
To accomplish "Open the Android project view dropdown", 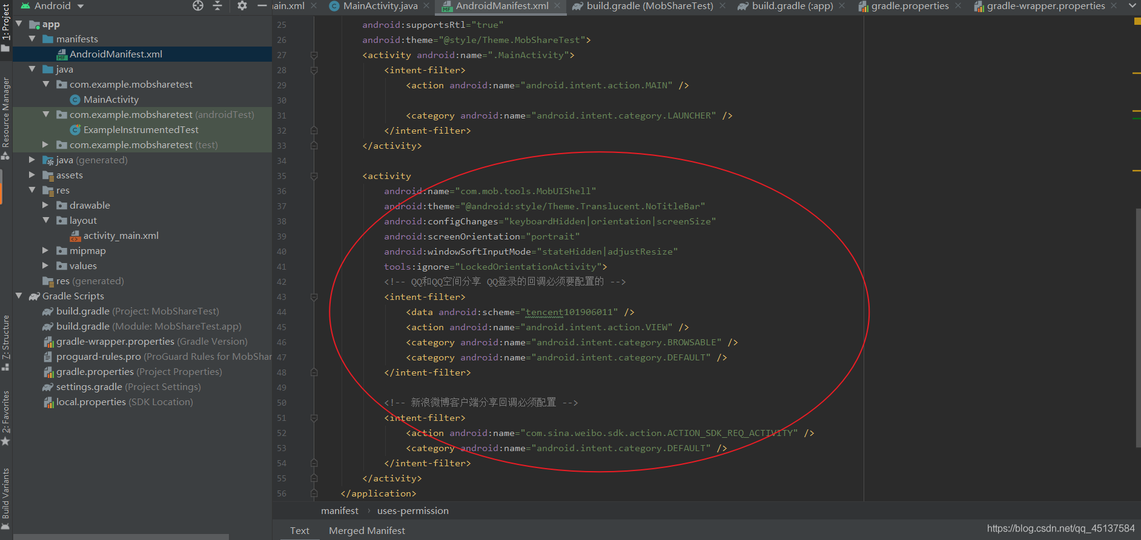I will pos(52,6).
